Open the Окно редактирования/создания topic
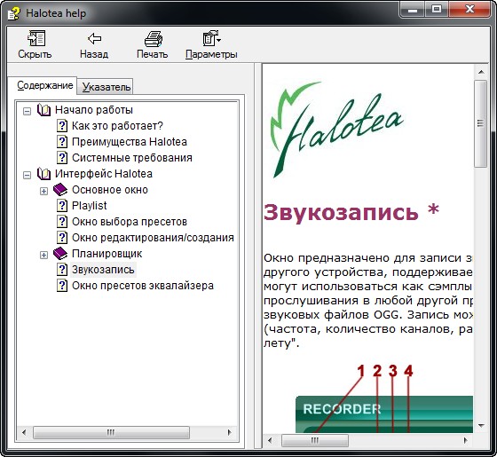 (x=153, y=238)
